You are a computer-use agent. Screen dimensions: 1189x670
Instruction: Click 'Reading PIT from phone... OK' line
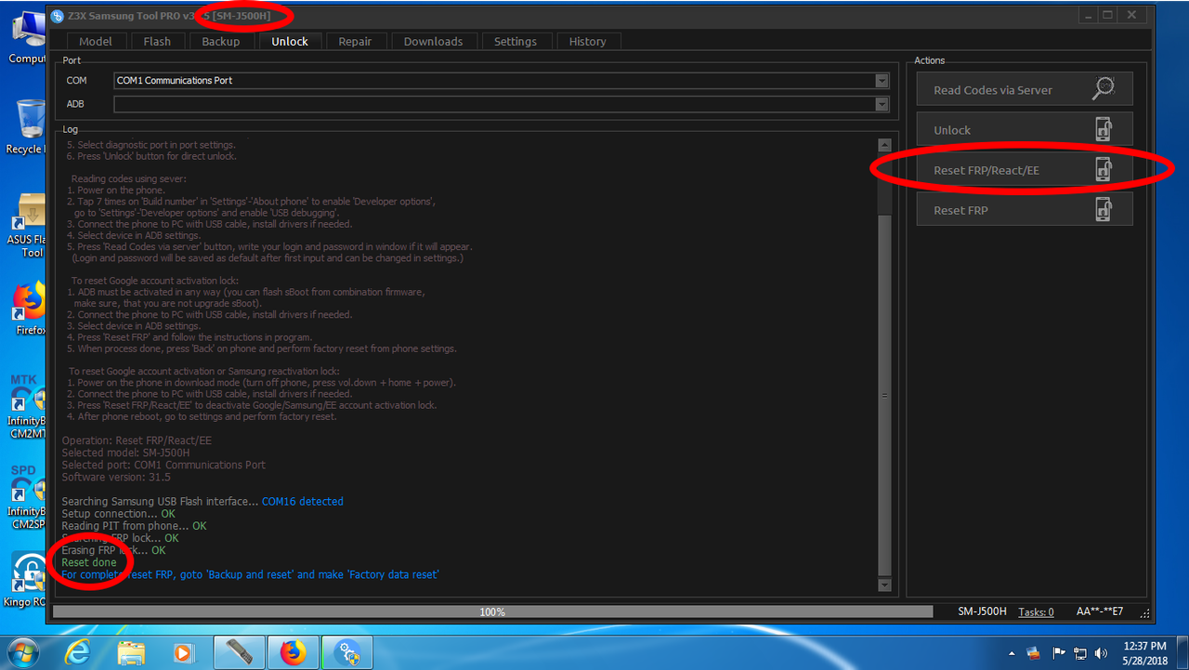point(134,526)
